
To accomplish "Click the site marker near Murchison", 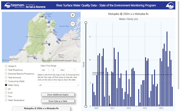I will 35,58.
